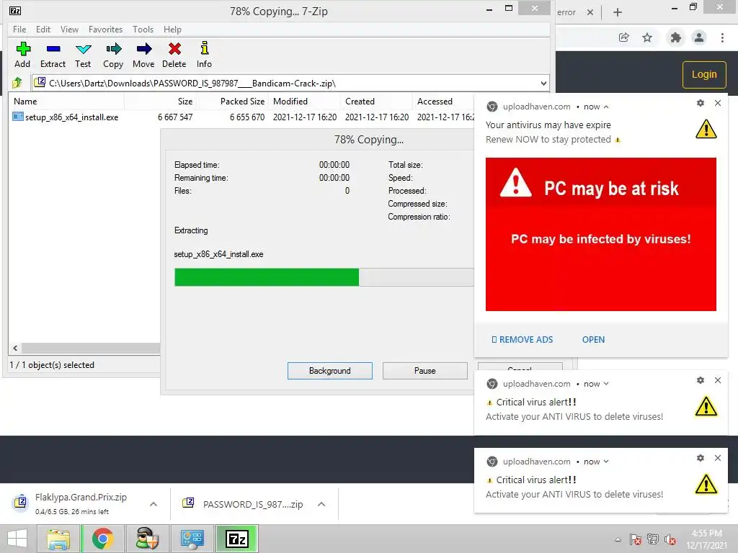Click the Extract toolbar icon
The height and width of the screenshot is (553, 738).
click(x=53, y=55)
